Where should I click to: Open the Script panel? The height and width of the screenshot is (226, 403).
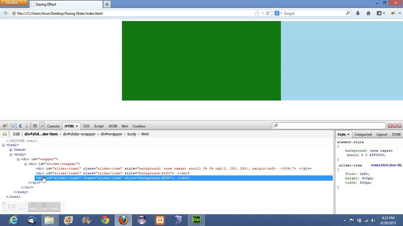[99, 126]
